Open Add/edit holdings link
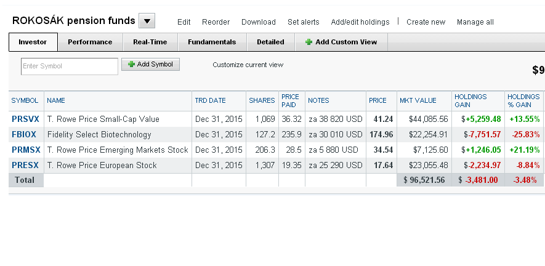Screen dimensions: 545x266 360,22
